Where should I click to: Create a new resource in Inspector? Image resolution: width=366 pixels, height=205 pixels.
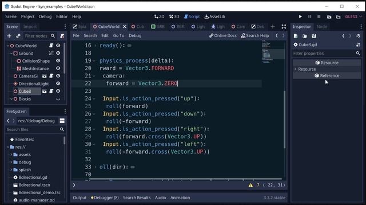[x=296, y=36]
